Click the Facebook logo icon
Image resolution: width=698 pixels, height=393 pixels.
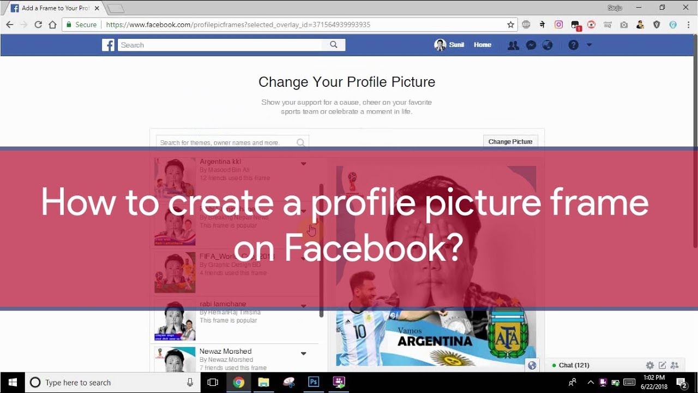(108, 45)
